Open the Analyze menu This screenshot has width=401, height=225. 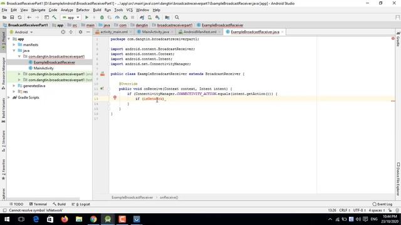67,10
